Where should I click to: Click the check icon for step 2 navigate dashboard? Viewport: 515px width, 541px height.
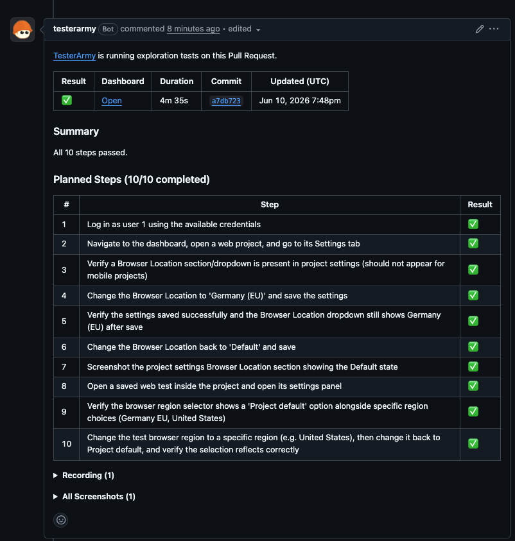[473, 244]
